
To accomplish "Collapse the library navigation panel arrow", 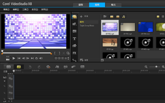I will pos(102,60).
